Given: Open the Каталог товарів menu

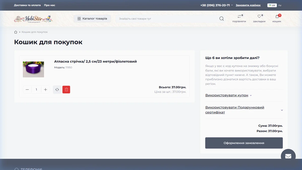Looking at the screenshot, I should click(92, 19).
